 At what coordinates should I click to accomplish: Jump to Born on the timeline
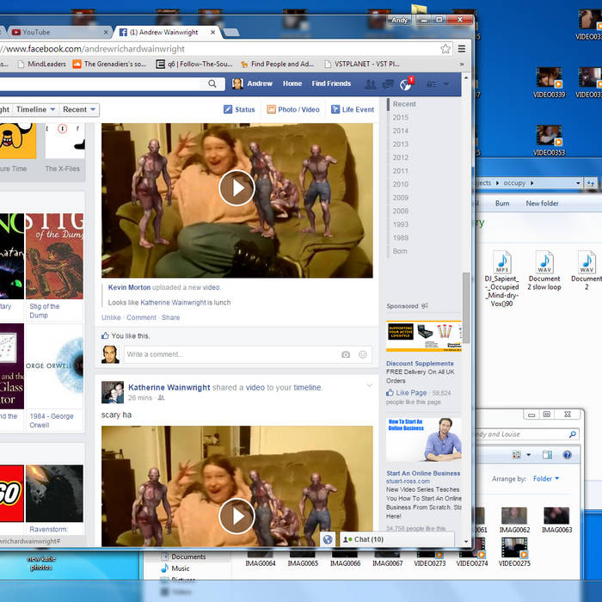400,251
